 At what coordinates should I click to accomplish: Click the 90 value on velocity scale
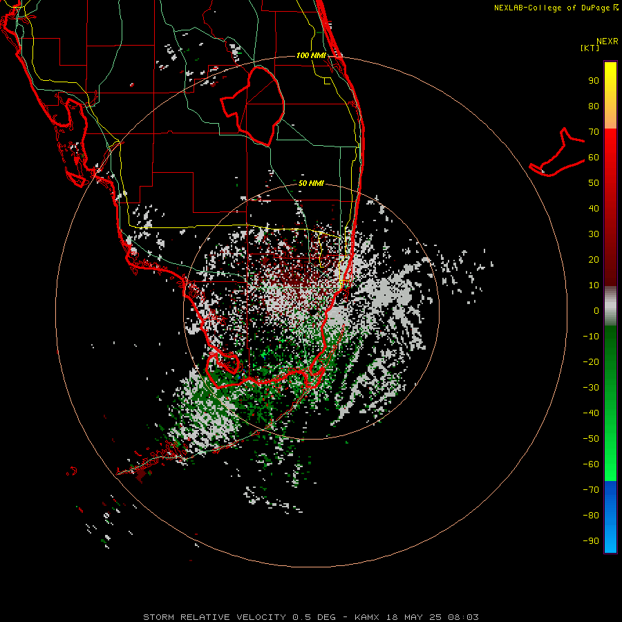pos(594,81)
